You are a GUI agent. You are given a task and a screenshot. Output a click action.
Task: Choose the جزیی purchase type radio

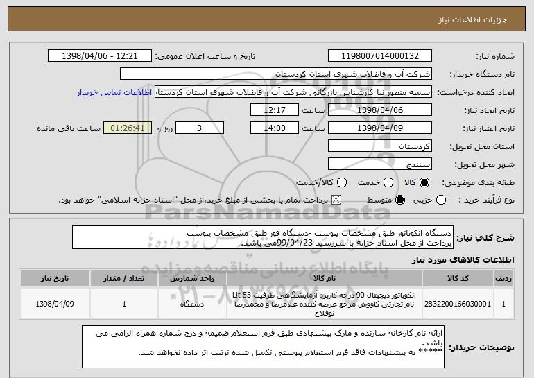[440, 200]
